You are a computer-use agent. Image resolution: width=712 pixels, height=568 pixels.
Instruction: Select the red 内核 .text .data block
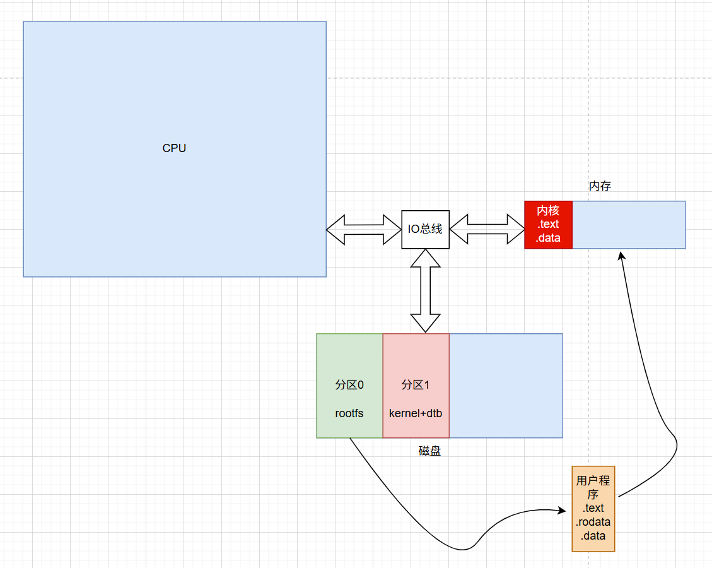tap(549, 225)
